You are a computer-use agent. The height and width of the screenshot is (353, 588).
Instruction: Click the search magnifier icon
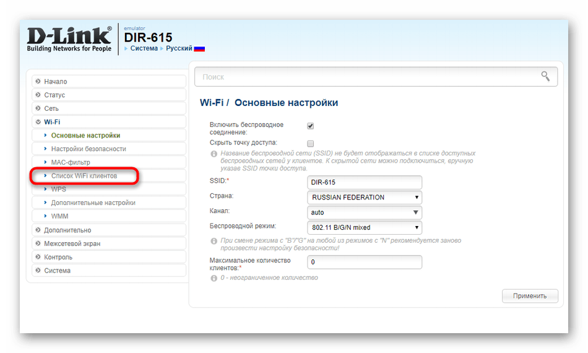click(545, 77)
